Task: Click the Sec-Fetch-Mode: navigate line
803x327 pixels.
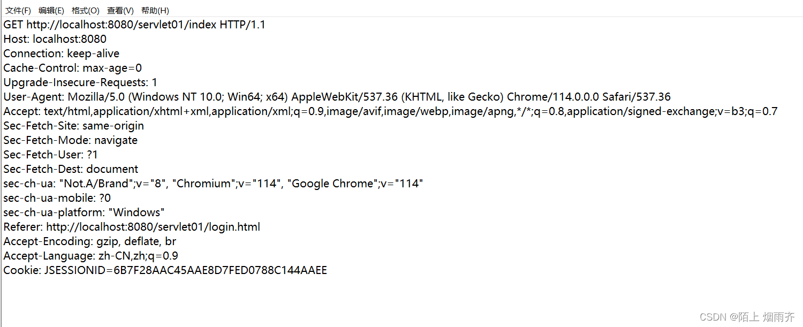Action: click(71, 140)
